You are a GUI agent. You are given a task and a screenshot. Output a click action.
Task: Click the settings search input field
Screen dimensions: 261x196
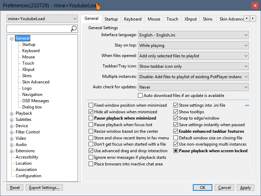click(38, 28)
